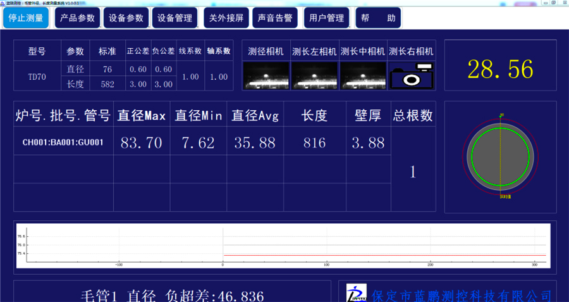Open 用户管理 user management

point(327,18)
